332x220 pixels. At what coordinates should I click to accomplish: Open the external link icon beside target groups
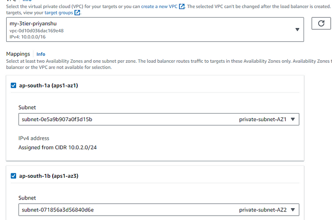[x=77, y=13]
